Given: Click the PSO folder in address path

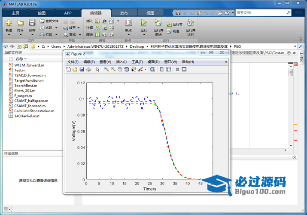Looking at the screenshot, I should point(237,46).
